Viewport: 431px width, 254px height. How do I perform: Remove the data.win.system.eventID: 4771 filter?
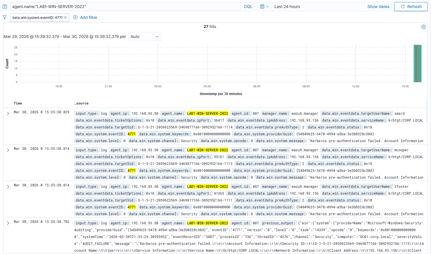pyautogui.click(x=65, y=17)
